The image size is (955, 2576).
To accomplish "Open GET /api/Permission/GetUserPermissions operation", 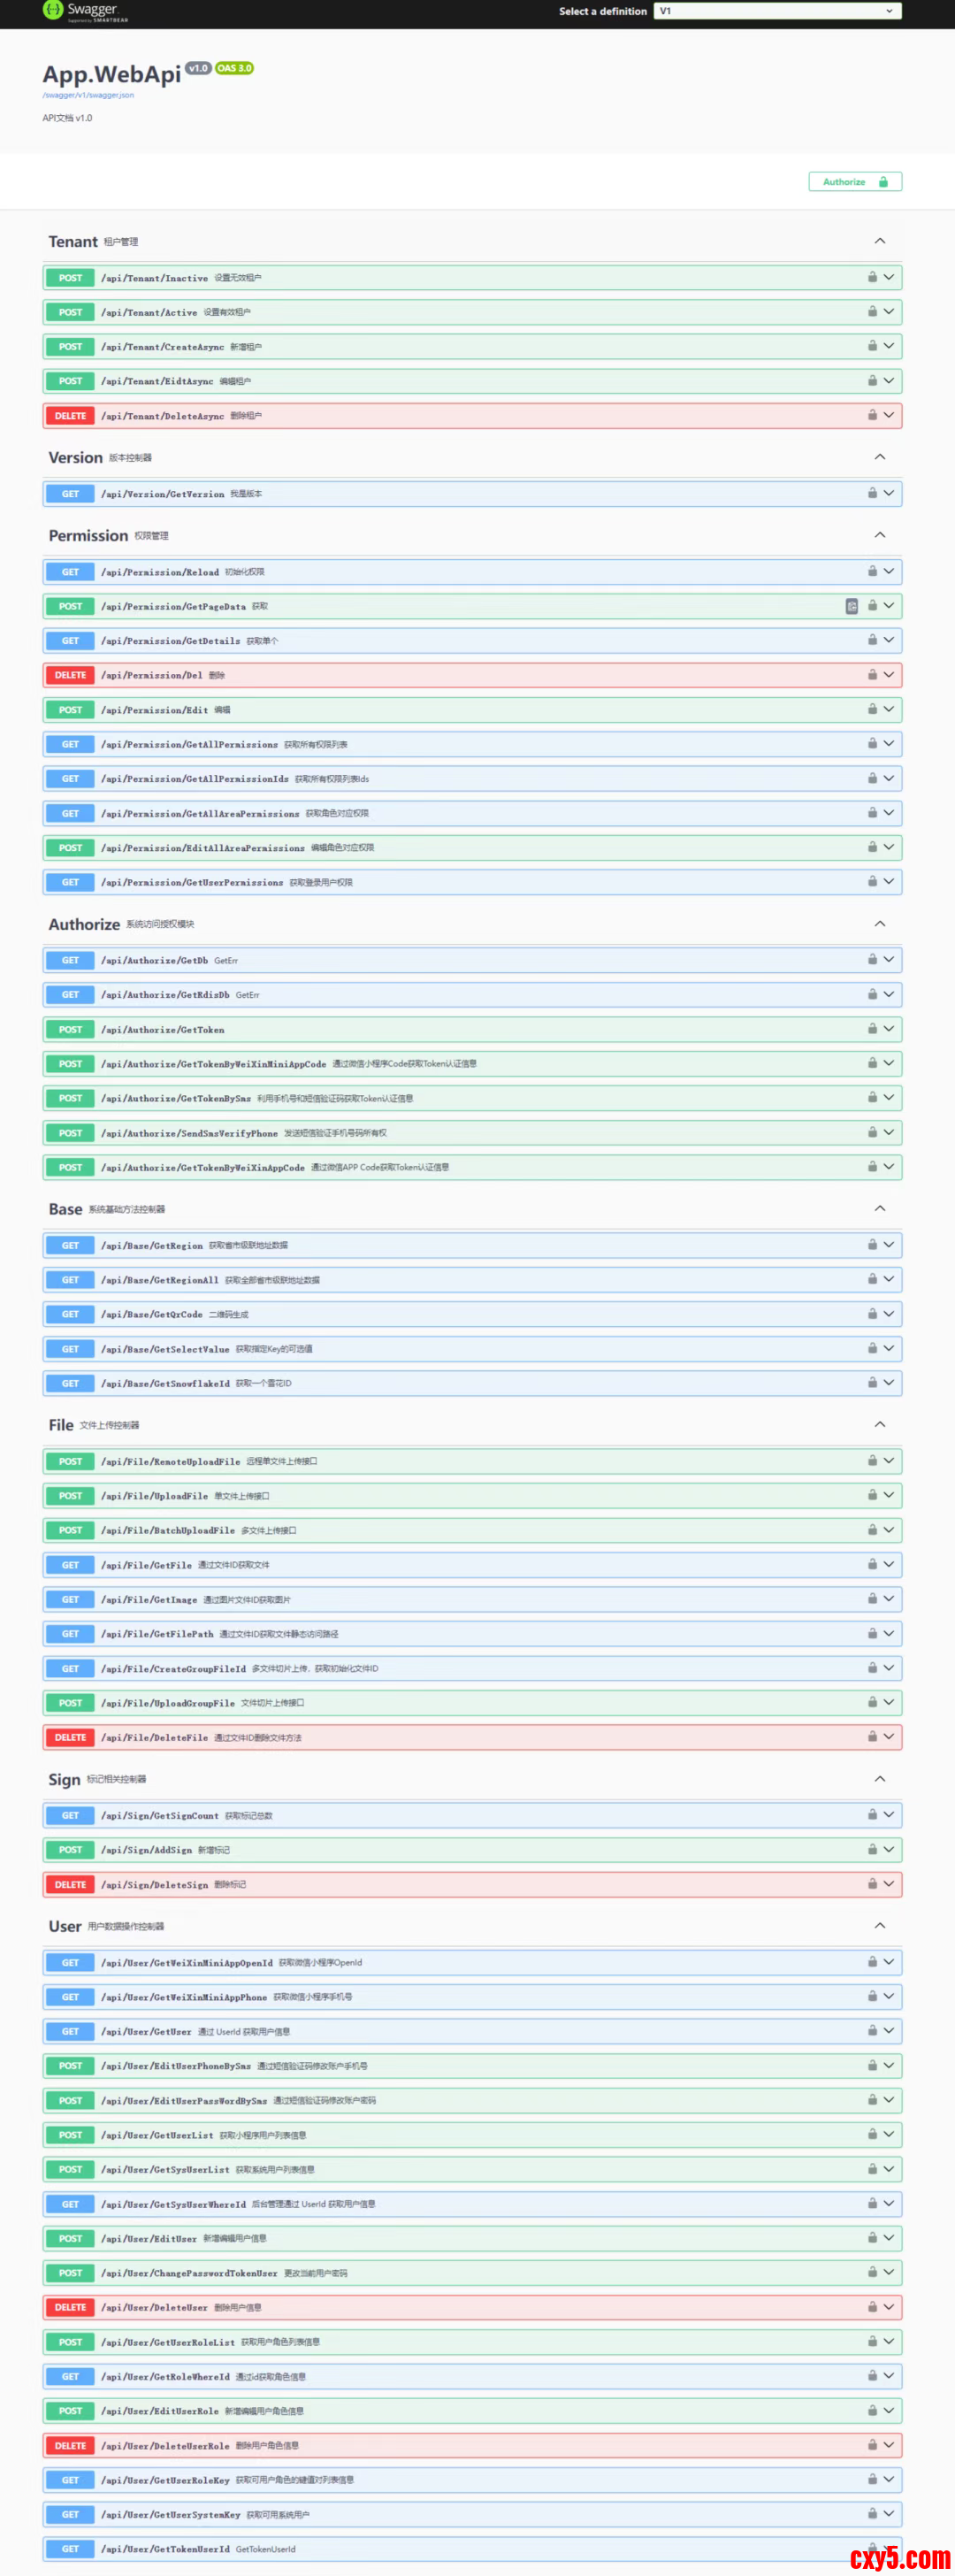I will click(x=472, y=882).
